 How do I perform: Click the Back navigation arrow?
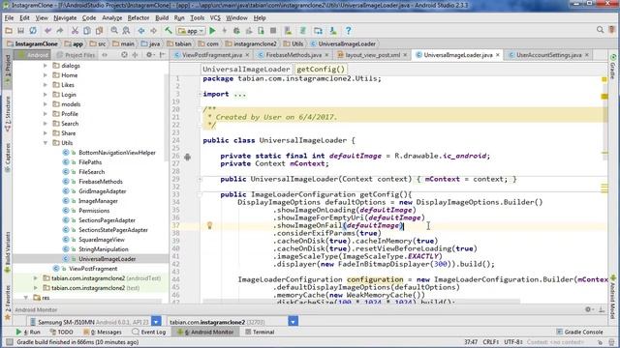(x=141, y=31)
